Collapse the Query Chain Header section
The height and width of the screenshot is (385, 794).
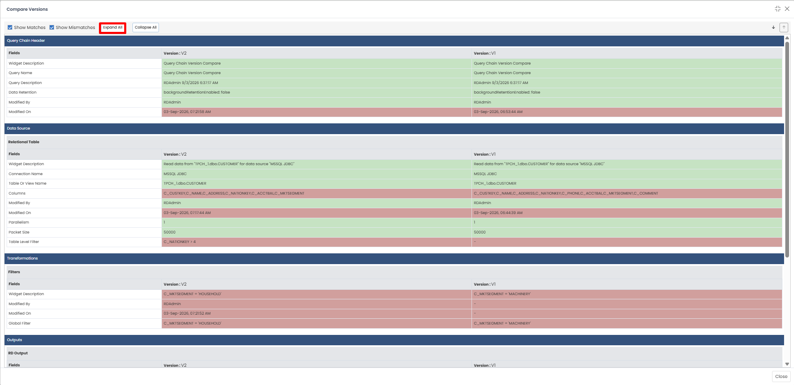(394, 41)
